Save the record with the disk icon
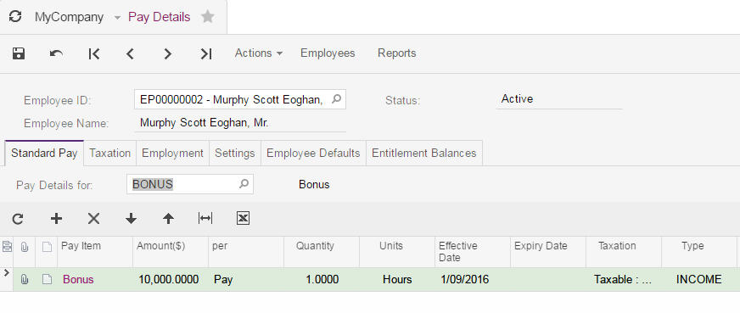This screenshot has height=313, width=740. pos(19,53)
